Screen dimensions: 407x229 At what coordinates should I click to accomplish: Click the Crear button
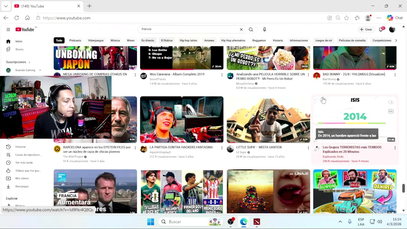(366, 30)
